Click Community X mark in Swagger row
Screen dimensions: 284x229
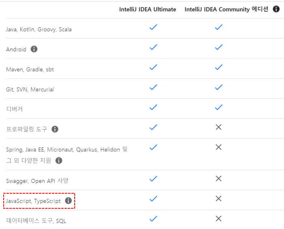pyautogui.click(x=219, y=179)
